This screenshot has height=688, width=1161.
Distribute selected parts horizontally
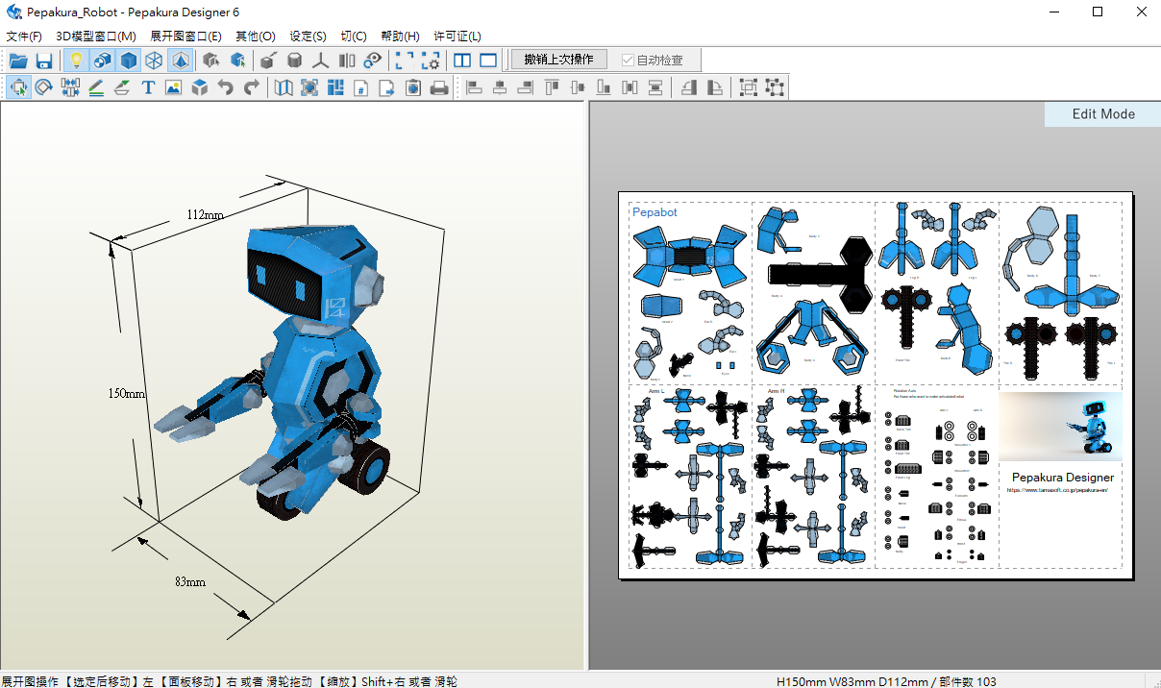click(630, 87)
